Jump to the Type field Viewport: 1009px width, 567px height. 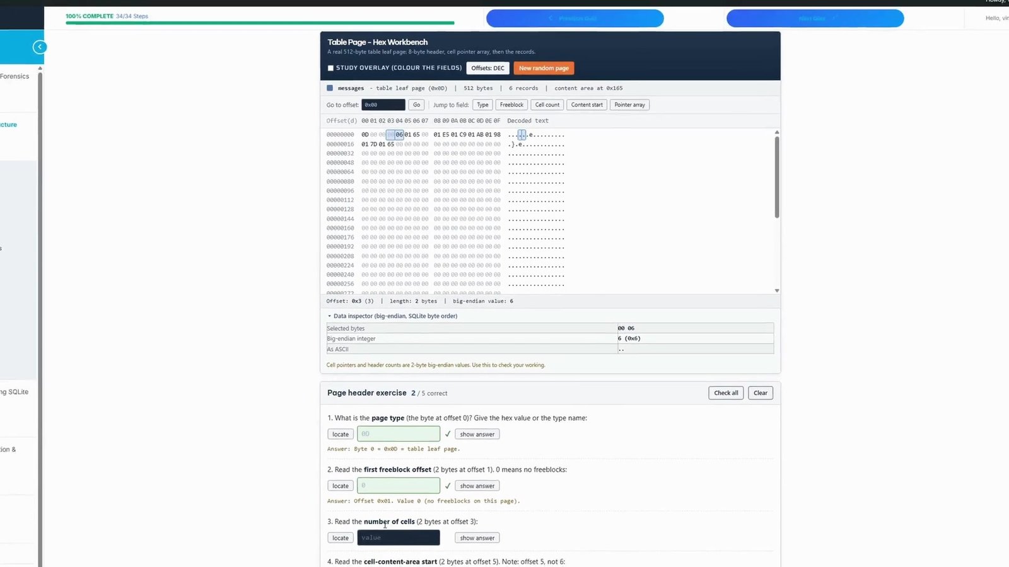click(482, 105)
